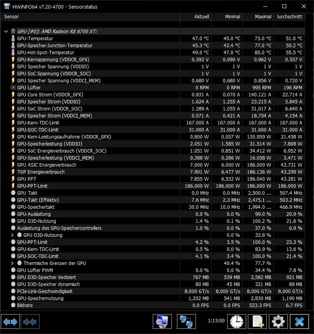Open sensor settings gear button
This screenshot has width=314, height=334.
coord(278,322)
